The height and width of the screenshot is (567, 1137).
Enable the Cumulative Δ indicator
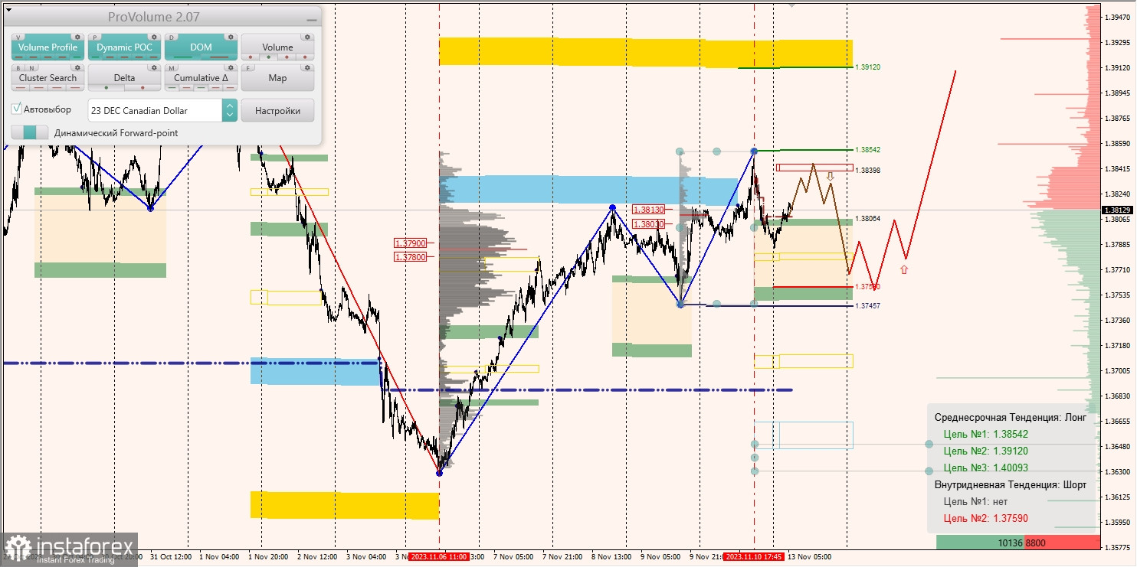(x=201, y=78)
